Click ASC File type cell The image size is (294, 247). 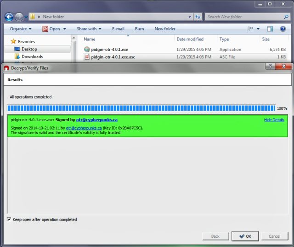tap(227, 57)
